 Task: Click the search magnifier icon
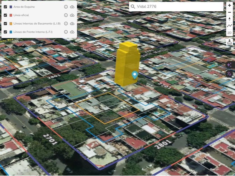coord(133,6)
